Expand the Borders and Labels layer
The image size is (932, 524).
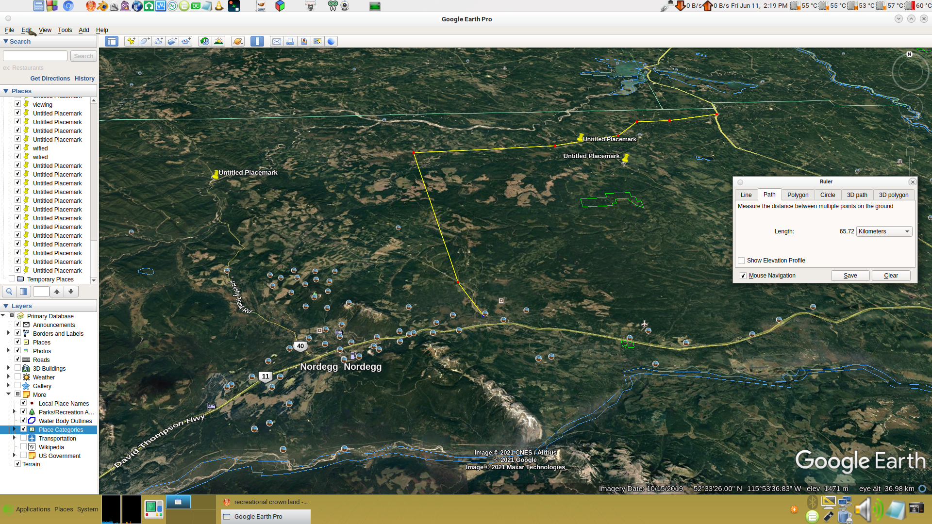(8, 333)
